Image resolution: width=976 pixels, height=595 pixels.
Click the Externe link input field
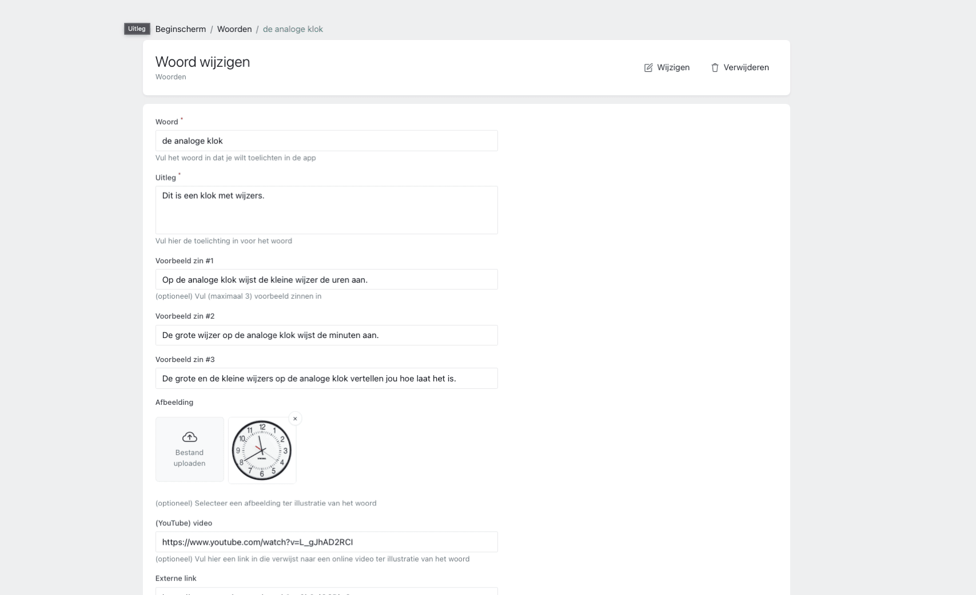(326, 592)
